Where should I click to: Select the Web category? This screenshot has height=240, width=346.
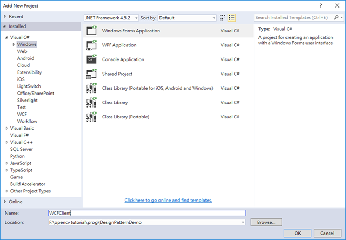[x=22, y=51]
